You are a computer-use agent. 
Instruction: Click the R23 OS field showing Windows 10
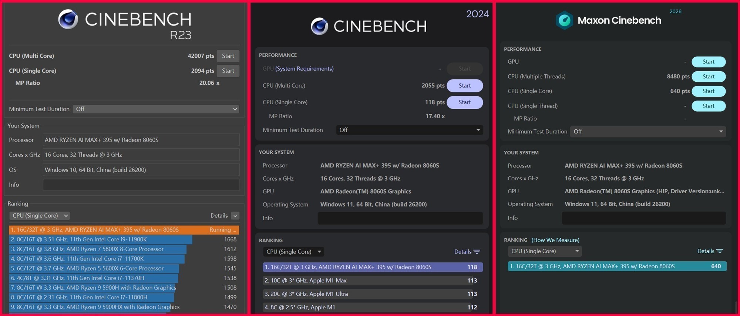point(141,170)
